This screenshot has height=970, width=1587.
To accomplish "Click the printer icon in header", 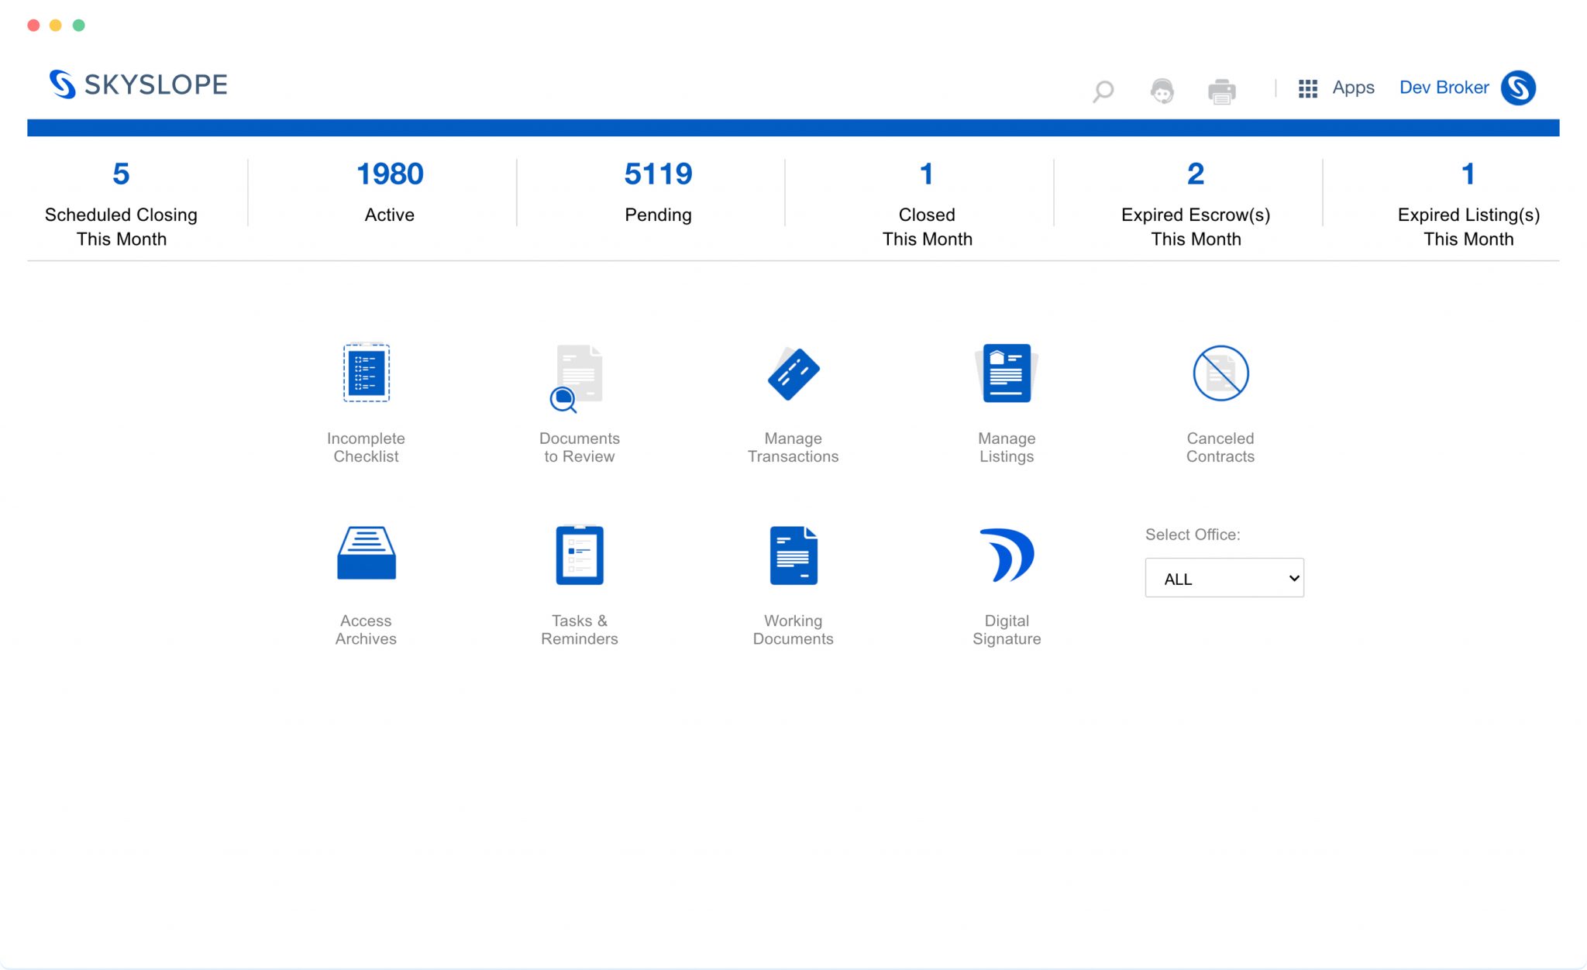I will click(1221, 91).
